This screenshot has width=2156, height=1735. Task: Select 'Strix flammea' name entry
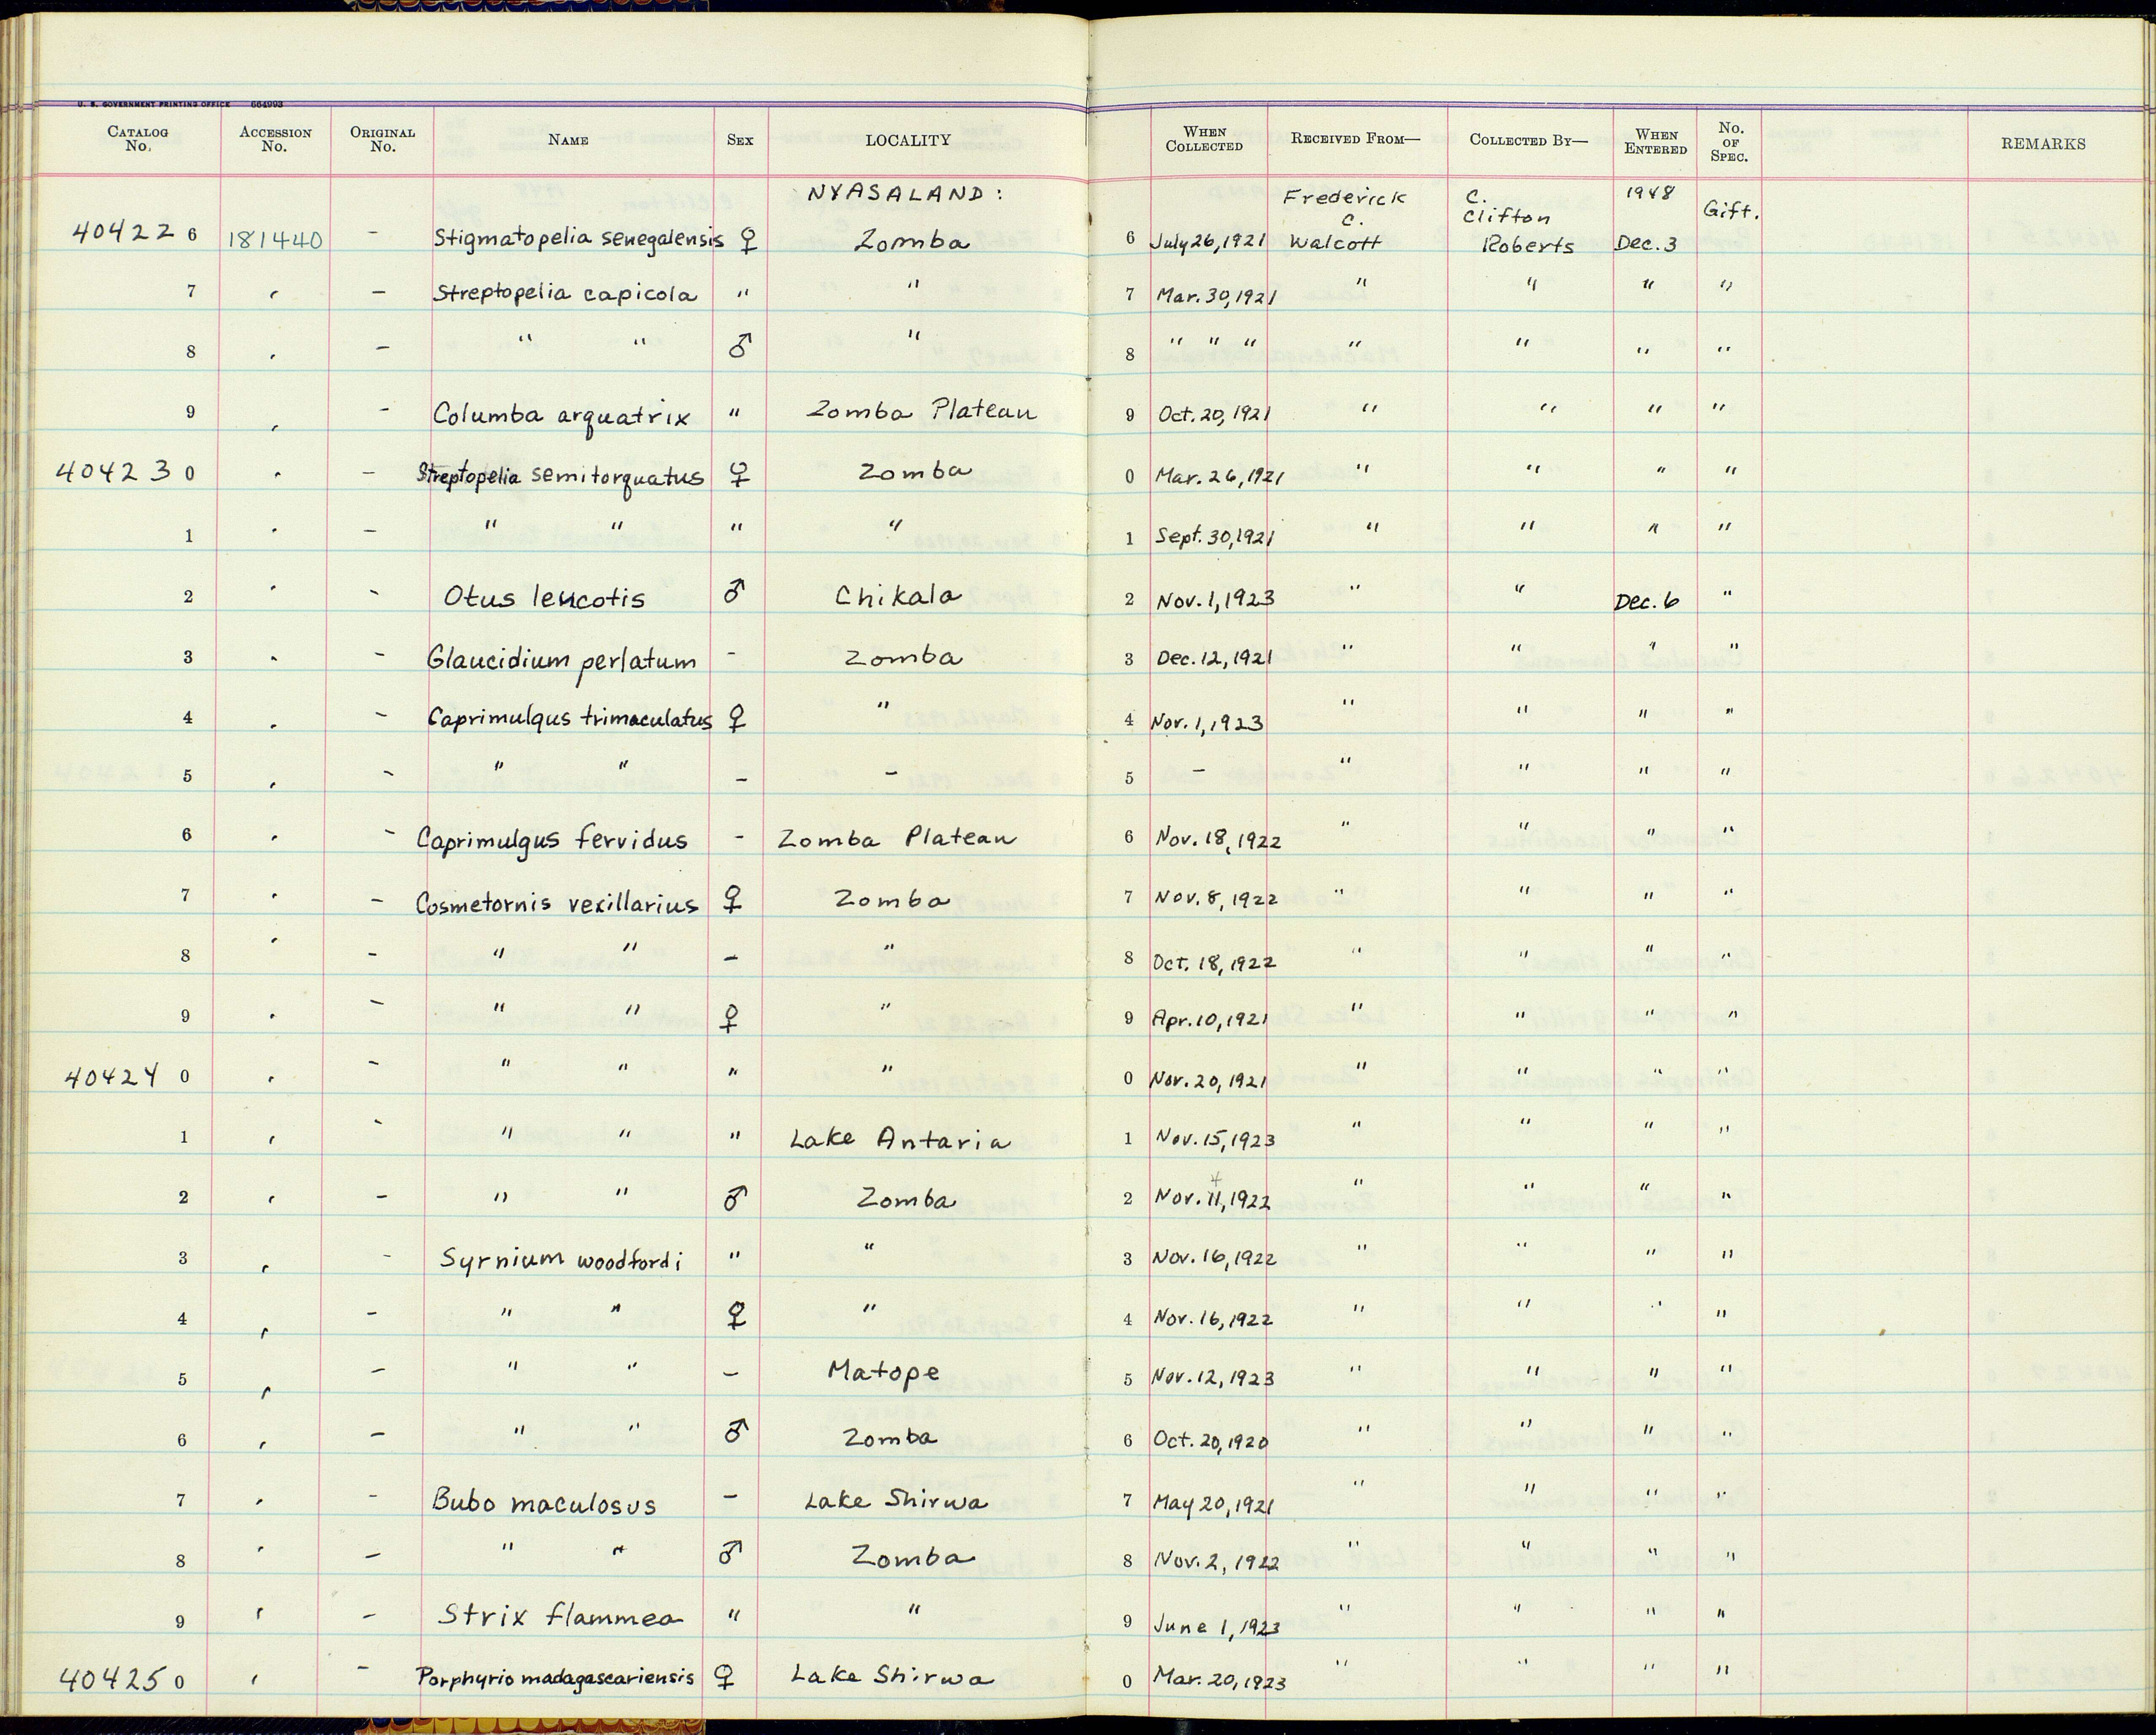click(562, 1617)
